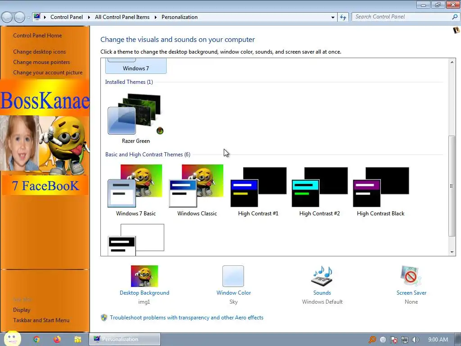Expand arrow after Control Panel breadcrumb
Viewport: 461px width, 346px height.
[x=89, y=17]
